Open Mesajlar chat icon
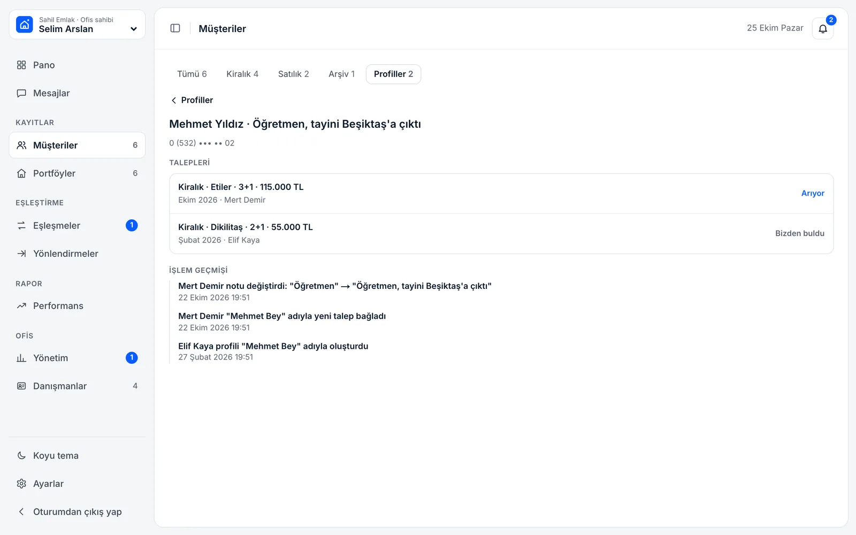 21,93
